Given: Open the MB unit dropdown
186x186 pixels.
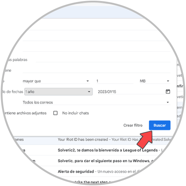Looking at the screenshot, I should tap(155, 81).
